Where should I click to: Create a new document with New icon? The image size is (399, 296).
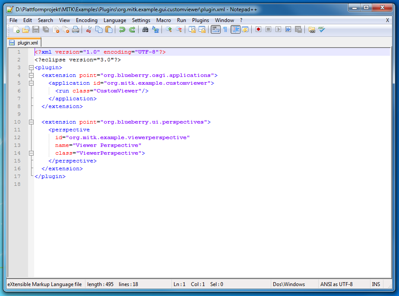(16, 29)
